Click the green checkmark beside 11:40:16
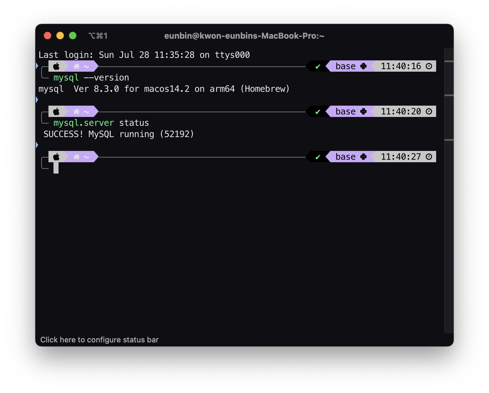Screen dimensions: 489x393 318,66
